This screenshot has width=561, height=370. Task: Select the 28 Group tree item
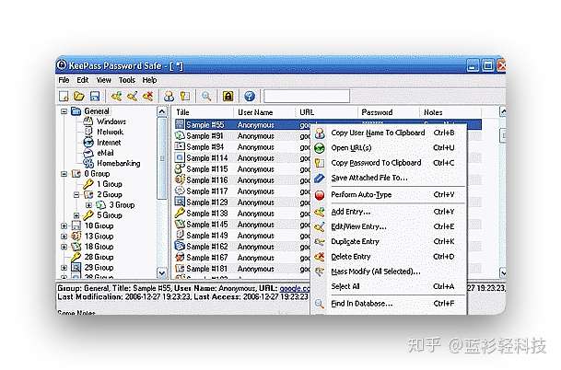pos(99,257)
